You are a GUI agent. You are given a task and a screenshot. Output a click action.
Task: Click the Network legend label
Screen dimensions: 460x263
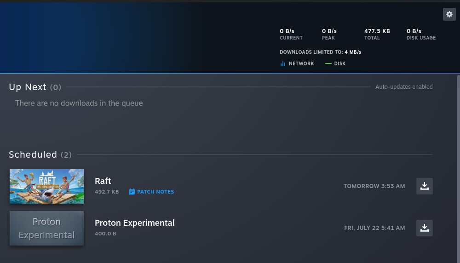301,63
